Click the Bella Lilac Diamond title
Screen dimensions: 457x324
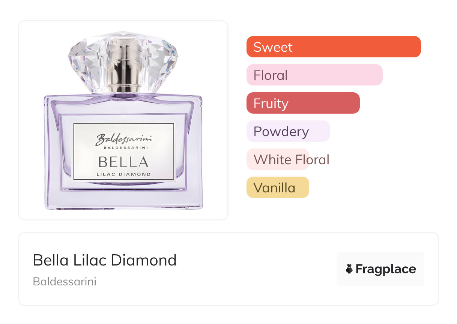point(105,260)
